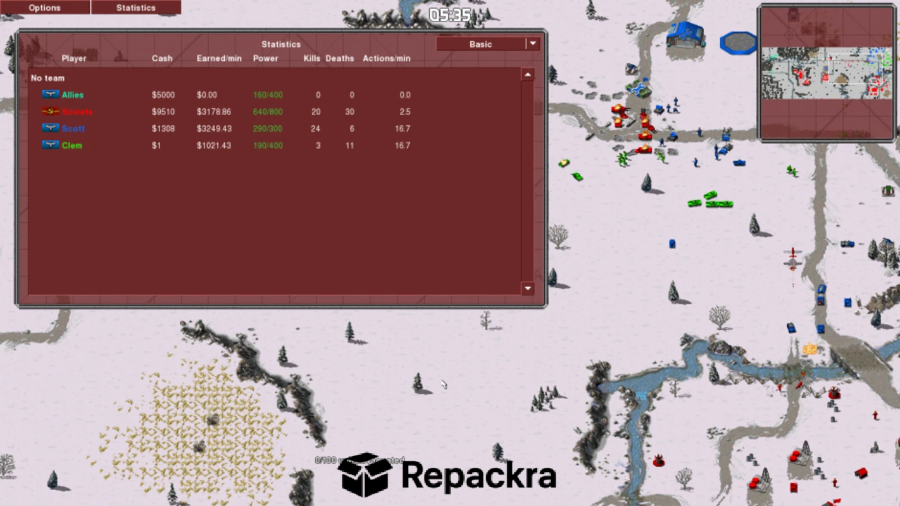Click the Actions/min column header
The height and width of the screenshot is (506, 900).
click(387, 58)
